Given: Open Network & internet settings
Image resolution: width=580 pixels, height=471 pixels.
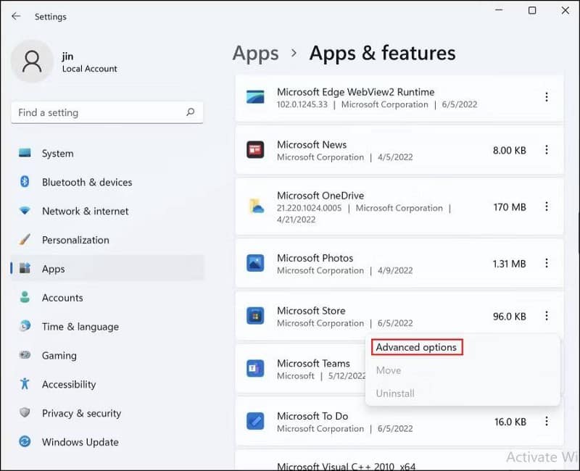Looking at the screenshot, I should [x=107, y=211].
